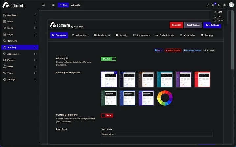Expand the Adminify menu chevron
Viewport: 236px width, 147px height.
click(35, 47)
